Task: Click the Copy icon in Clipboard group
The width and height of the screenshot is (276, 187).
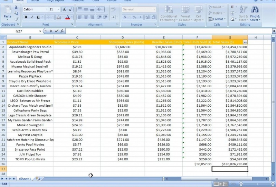Action: (16, 13)
